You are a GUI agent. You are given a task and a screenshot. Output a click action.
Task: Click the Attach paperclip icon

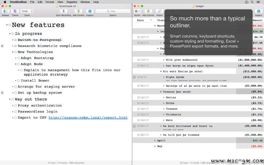(160, 11)
